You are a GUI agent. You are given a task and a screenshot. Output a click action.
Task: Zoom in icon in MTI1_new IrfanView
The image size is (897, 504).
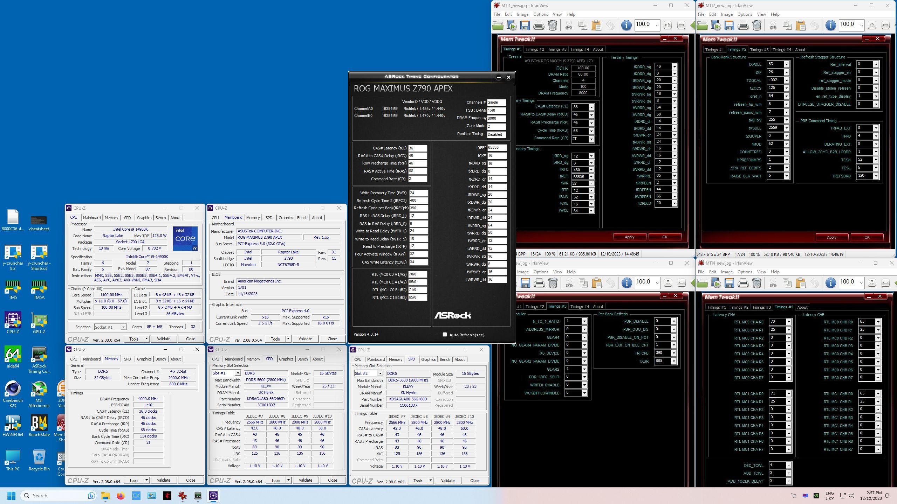667,25
